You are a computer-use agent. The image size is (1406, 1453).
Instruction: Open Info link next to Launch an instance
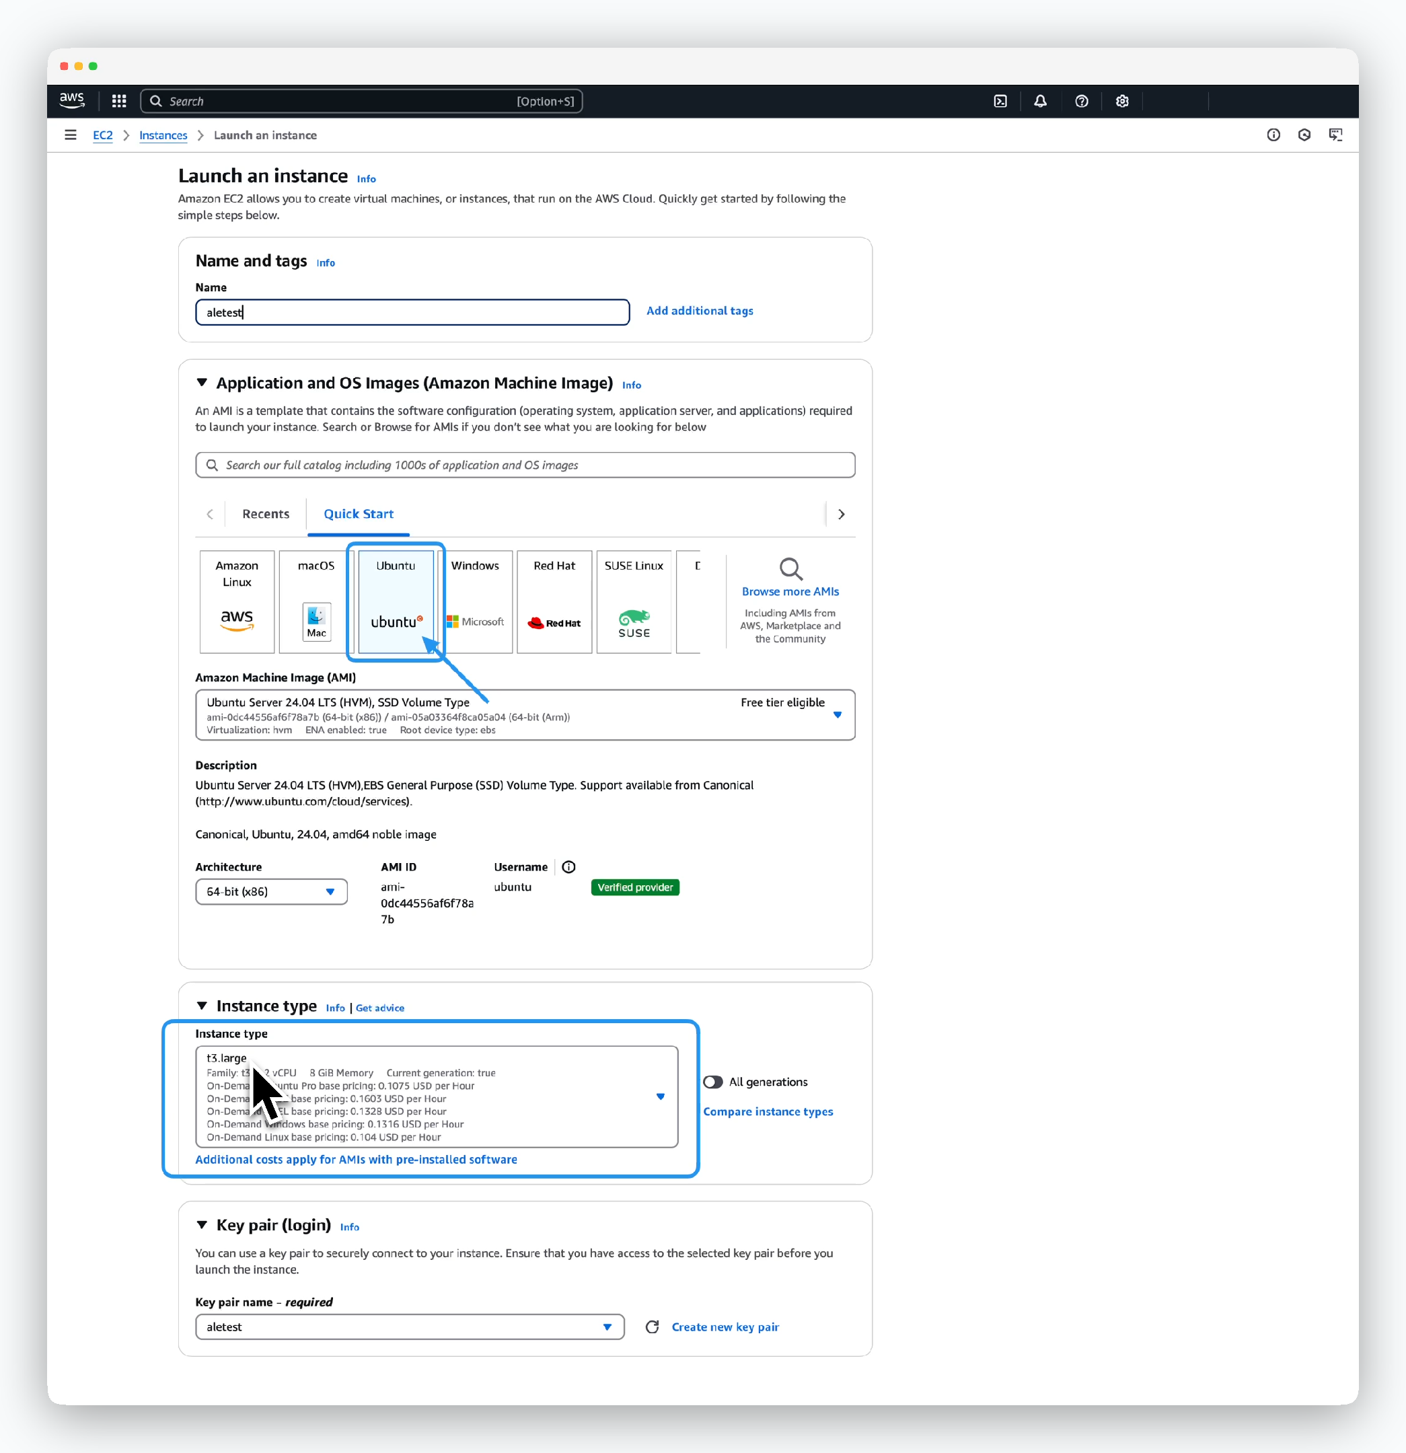pos(367,179)
